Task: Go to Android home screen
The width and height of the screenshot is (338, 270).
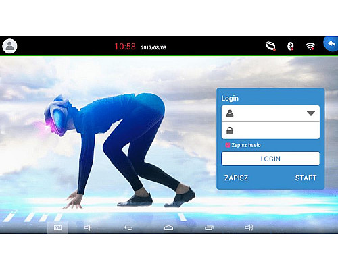Action: (x=168, y=228)
